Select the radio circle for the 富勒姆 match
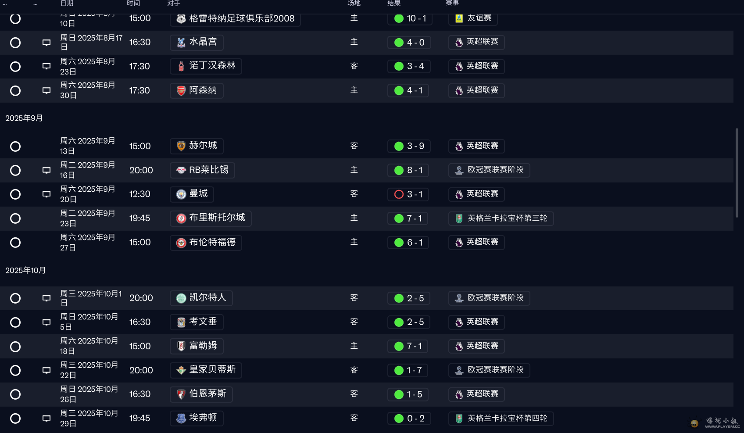 tap(15, 347)
